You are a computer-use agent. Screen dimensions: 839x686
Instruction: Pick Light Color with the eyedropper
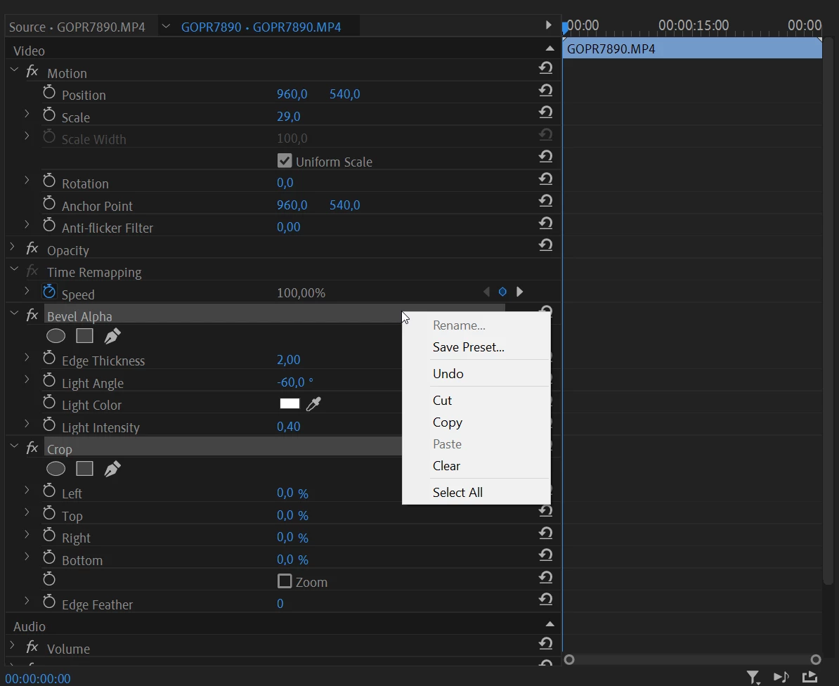click(313, 404)
